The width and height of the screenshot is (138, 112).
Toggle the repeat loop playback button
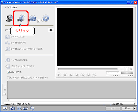pyautogui.click(x=94, y=75)
